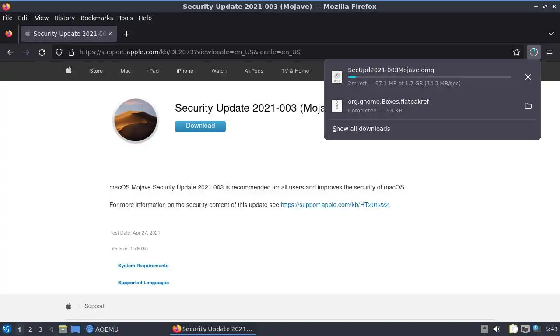This screenshot has width=560, height=336.
Task: Go to Store in Apple navigation
Action: tap(96, 71)
